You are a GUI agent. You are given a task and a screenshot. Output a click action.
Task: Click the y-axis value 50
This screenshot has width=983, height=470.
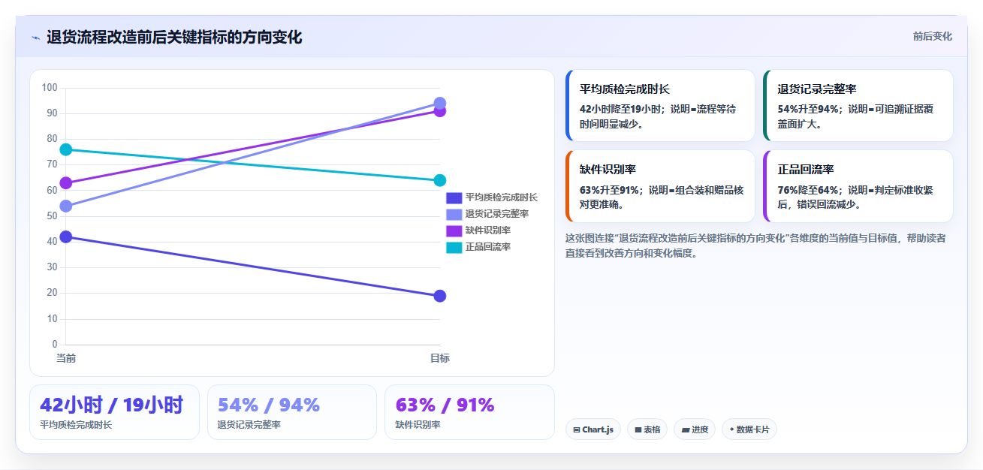click(x=52, y=216)
